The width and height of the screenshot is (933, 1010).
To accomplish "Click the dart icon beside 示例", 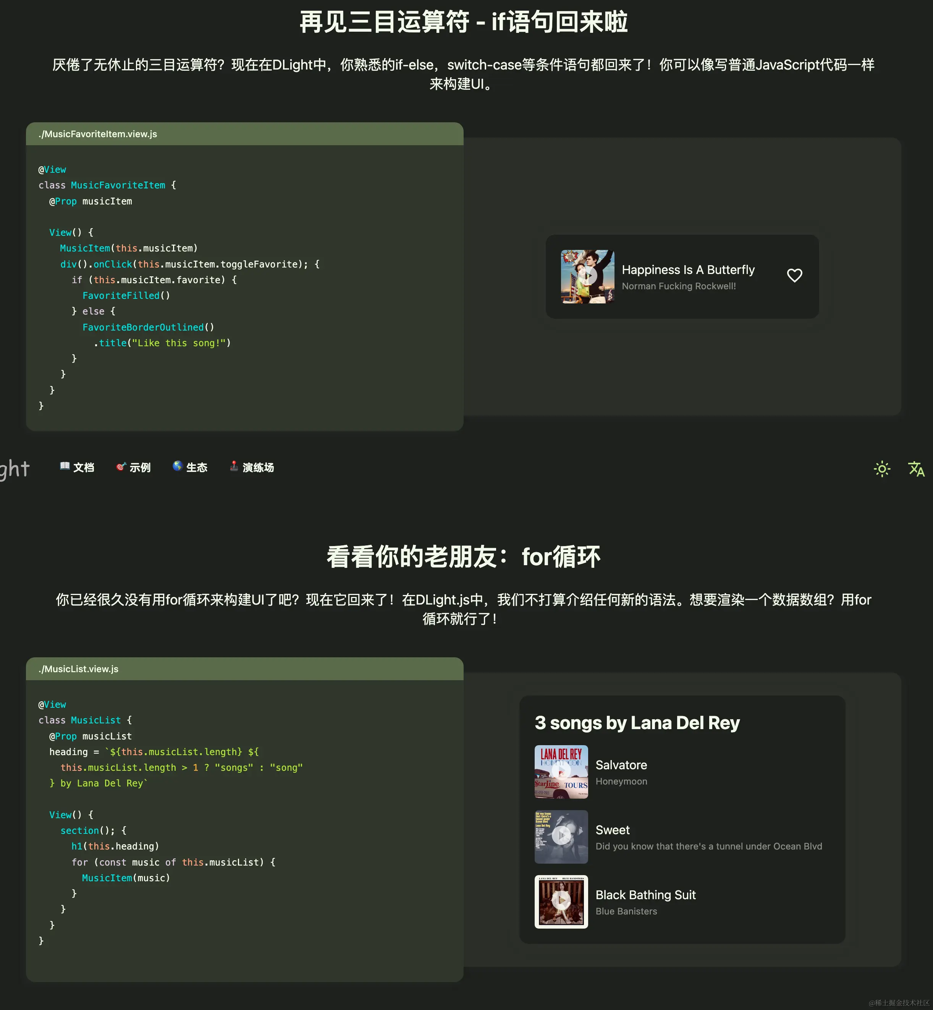I will 121,467.
